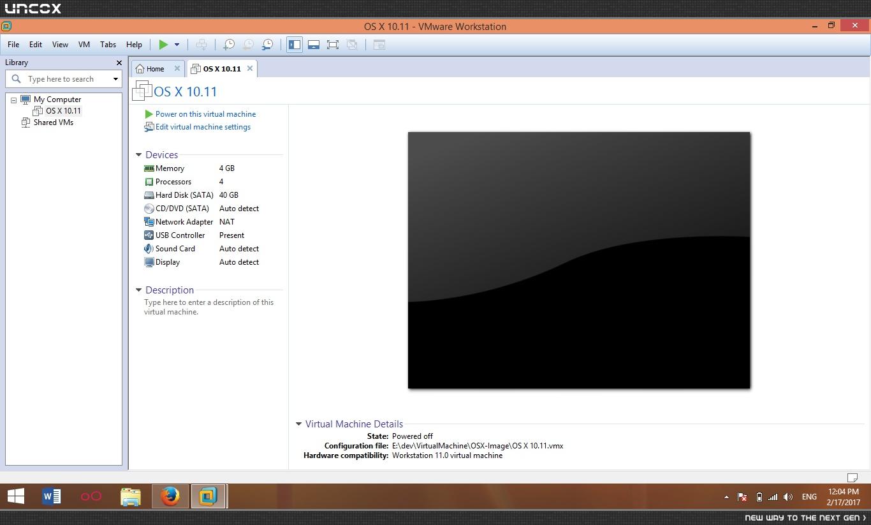Close the Home tab
This screenshot has width=871, height=525.
tap(177, 69)
